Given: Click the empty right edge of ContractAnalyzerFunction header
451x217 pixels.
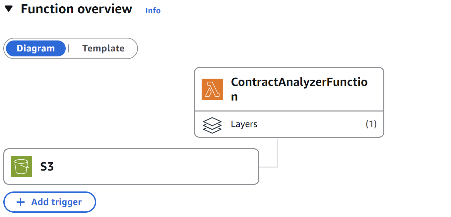Looking at the screenshot, I should coord(376,96).
